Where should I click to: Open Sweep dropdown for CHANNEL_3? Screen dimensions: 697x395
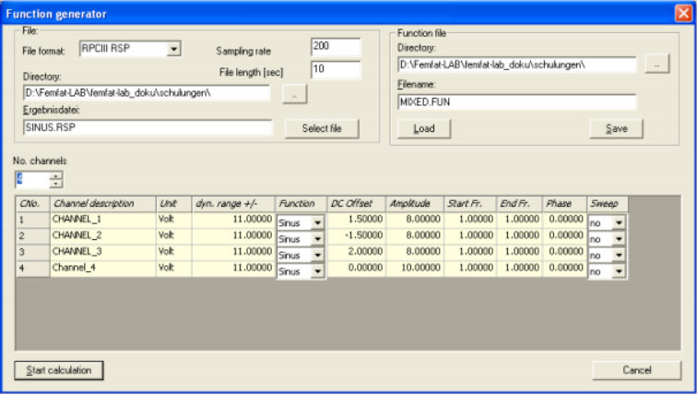pyautogui.click(x=619, y=255)
